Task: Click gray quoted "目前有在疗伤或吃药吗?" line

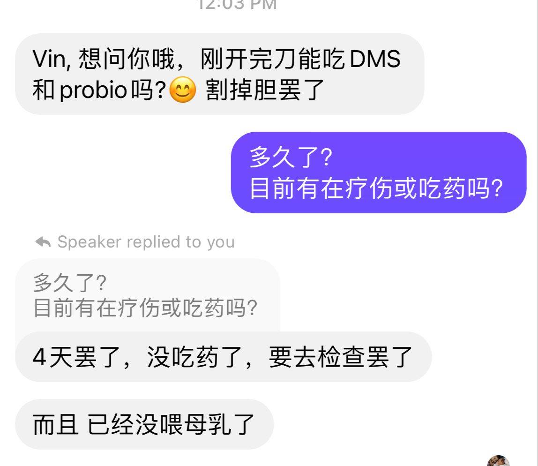Action: (145, 308)
